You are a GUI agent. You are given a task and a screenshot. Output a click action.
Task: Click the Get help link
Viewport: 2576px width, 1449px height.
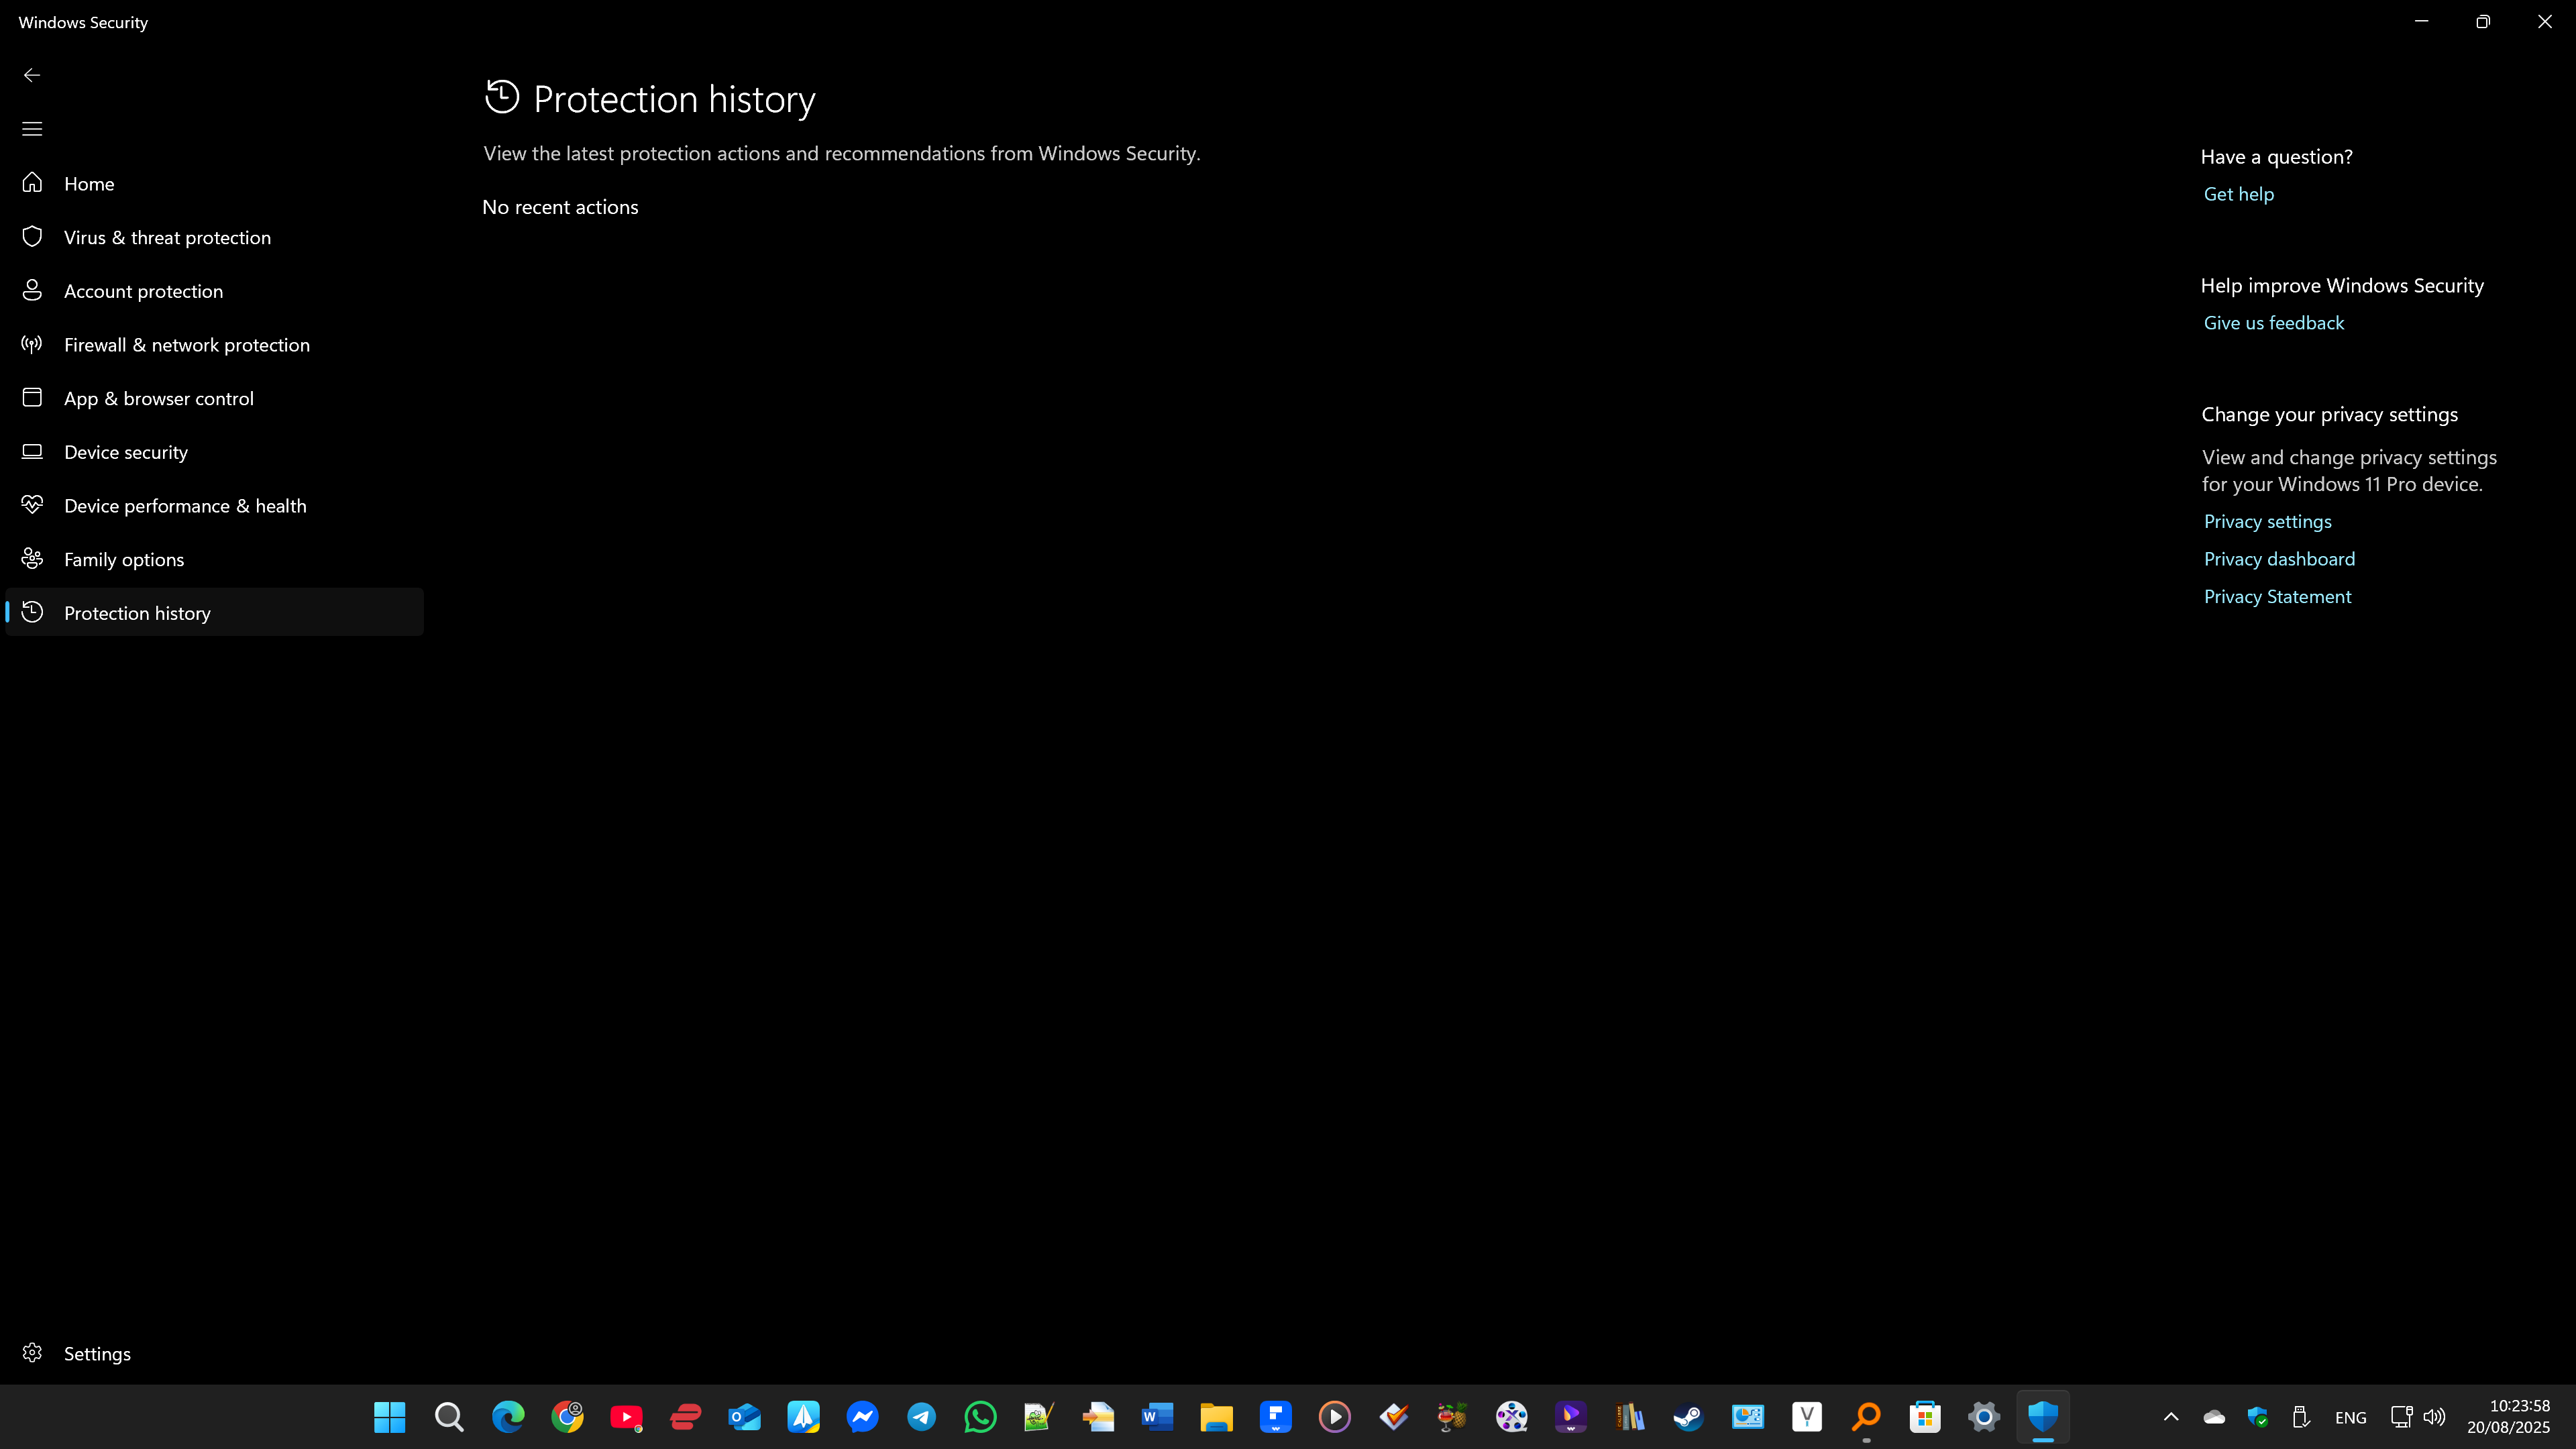(2238, 194)
